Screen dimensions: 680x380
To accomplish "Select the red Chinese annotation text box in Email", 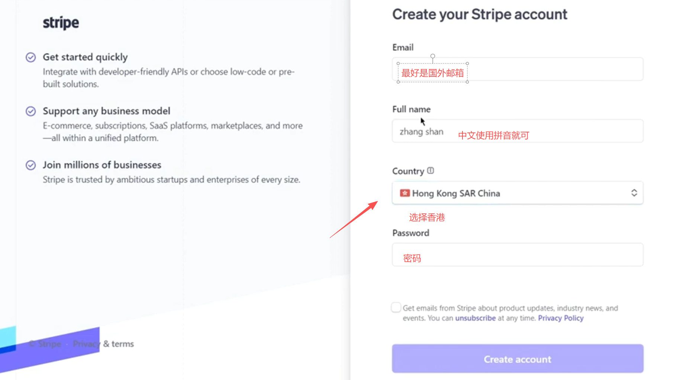I will click(433, 73).
